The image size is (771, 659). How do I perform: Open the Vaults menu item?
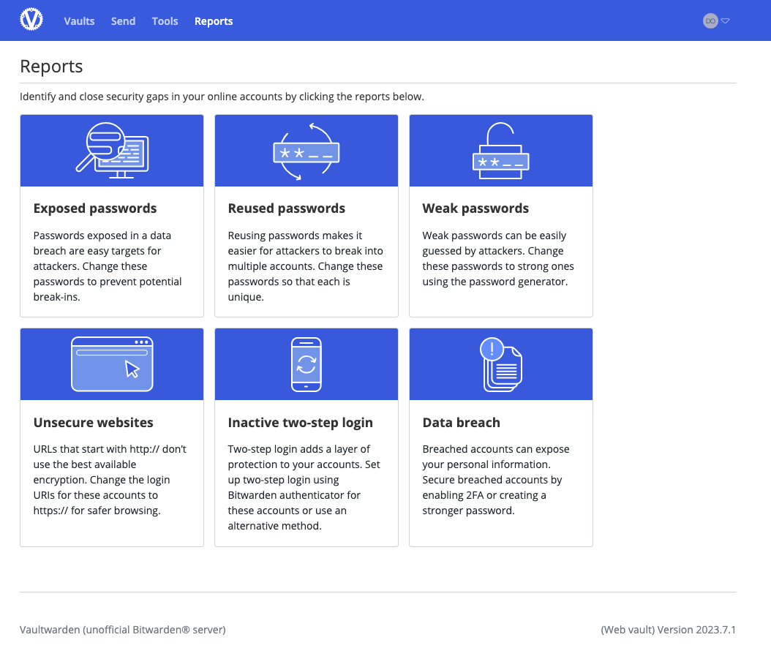tap(79, 21)
